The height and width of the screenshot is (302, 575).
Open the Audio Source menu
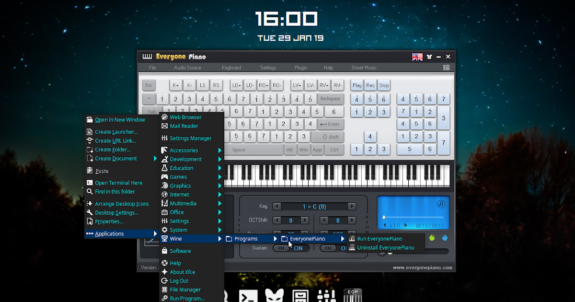188,68
